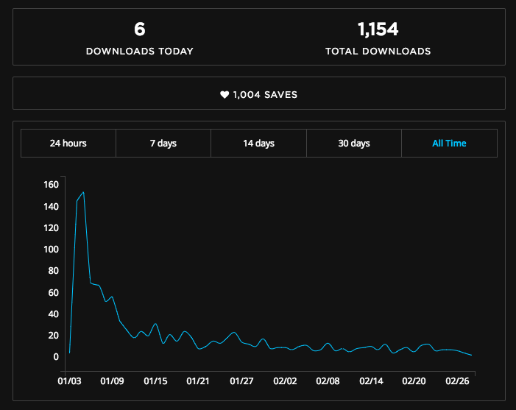Click the heart saves icon
This screenshot has width=516, height=410.
click(225, 95)
